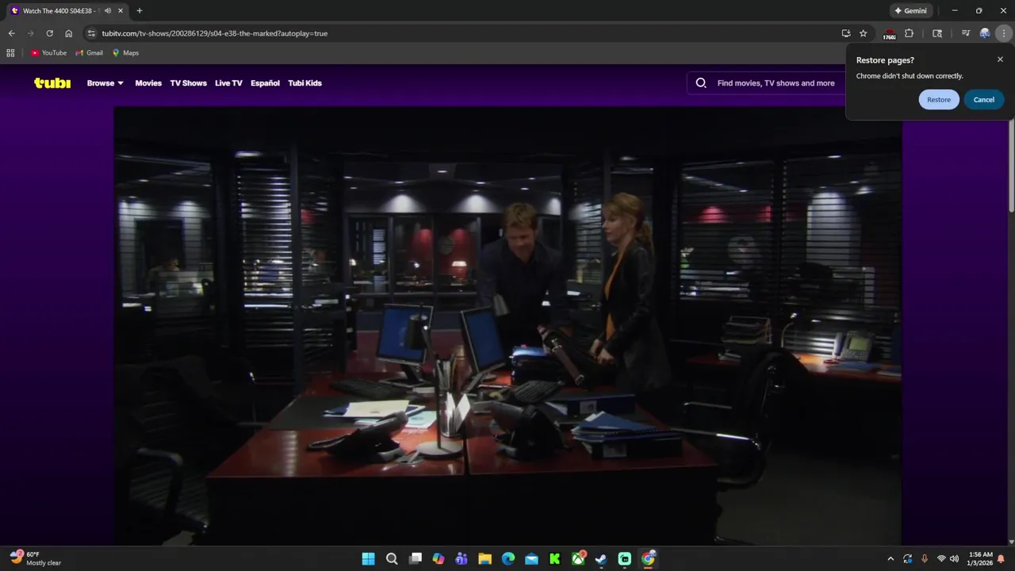The image size is (1015, 571).
Task: Open Tubi Kids
Action: point(304,82)
